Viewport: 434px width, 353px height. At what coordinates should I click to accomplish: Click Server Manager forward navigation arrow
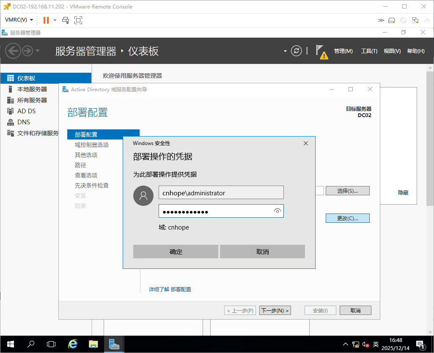pyautogui.click(x=27, y=51)
